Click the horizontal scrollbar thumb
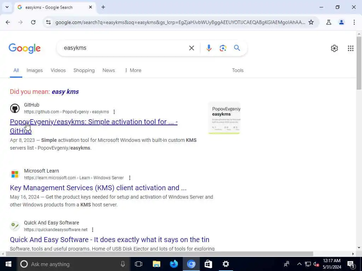The image size is (362, 271). 159,254
